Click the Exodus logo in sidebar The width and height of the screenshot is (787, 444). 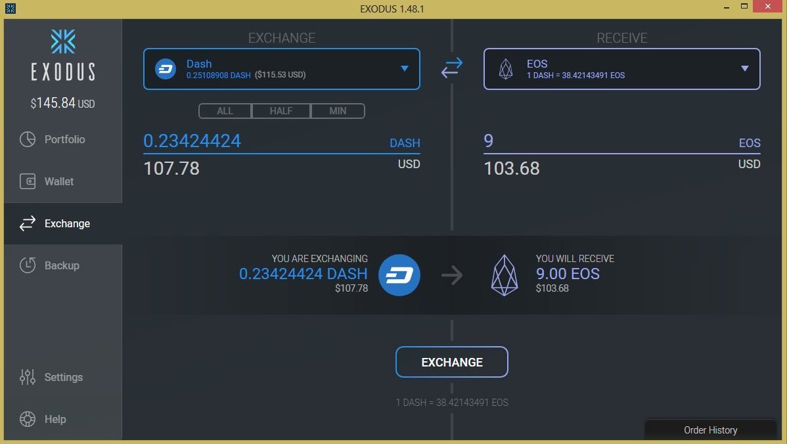coord(63,55)
